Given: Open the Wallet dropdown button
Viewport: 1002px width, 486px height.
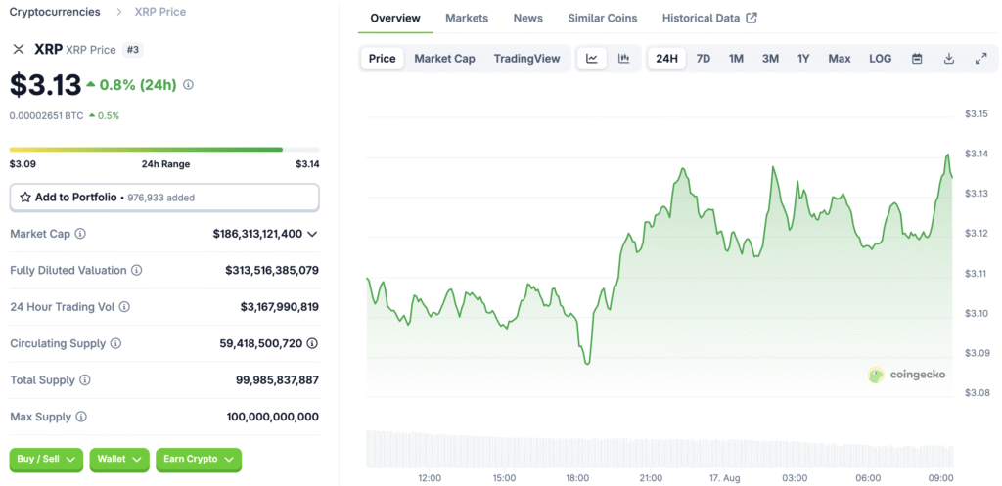Looking at the screenshot, I should 119,459.
